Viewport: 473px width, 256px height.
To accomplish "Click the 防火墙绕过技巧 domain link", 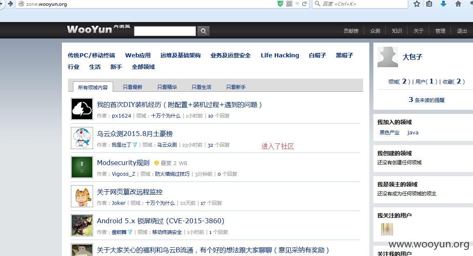I will [172, 174].
